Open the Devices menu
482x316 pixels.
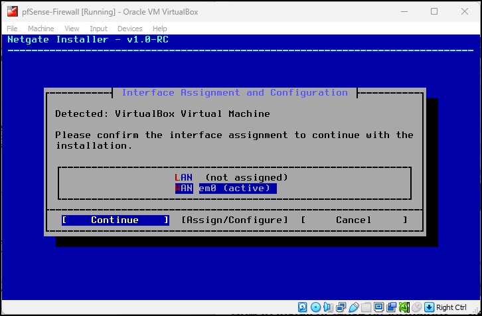coord(130,29)
